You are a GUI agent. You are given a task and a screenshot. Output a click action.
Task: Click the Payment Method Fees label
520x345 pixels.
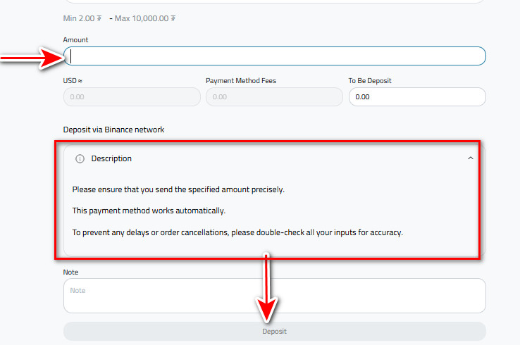pos(241,81)
